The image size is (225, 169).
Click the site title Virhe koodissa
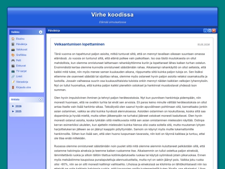112,15
